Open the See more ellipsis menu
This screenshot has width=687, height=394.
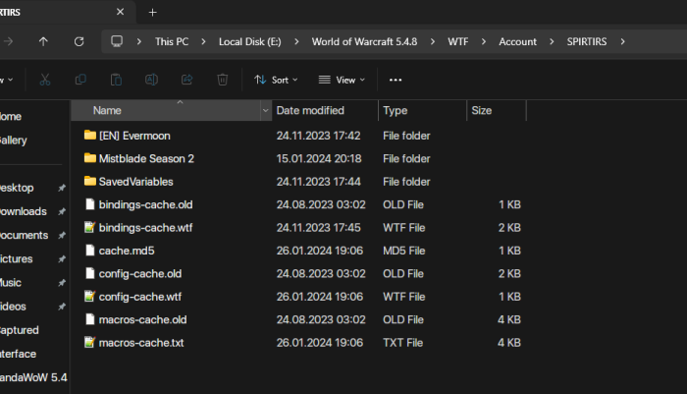(396, 80)
